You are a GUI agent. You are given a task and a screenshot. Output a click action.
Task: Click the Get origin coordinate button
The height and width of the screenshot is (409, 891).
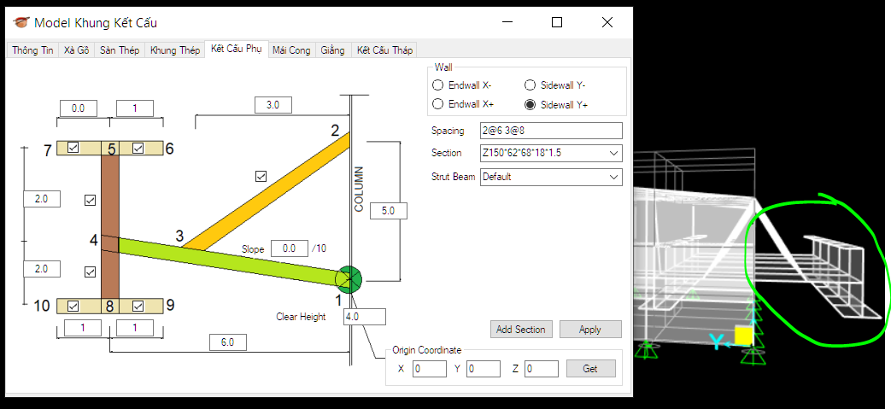(590, 369)
